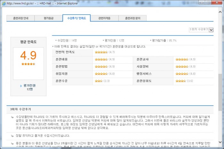Click the Internet Explorer icon in title bar
The height and width of the screenshot is (149, 224).
click(3, 3)
